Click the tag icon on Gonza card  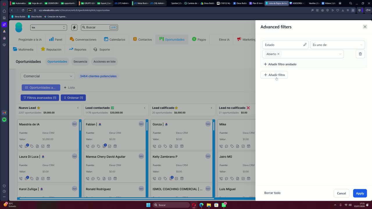165,146
